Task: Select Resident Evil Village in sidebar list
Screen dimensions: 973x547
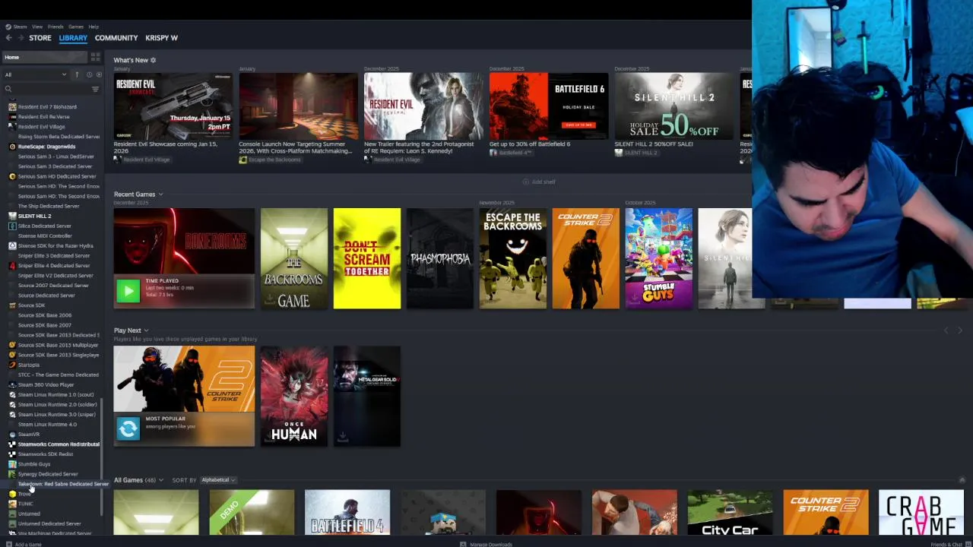Action: point(41,127)
